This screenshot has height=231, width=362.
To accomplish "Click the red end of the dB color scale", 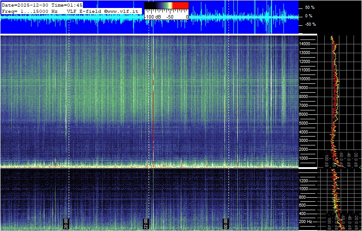I will tap(180, 6).
